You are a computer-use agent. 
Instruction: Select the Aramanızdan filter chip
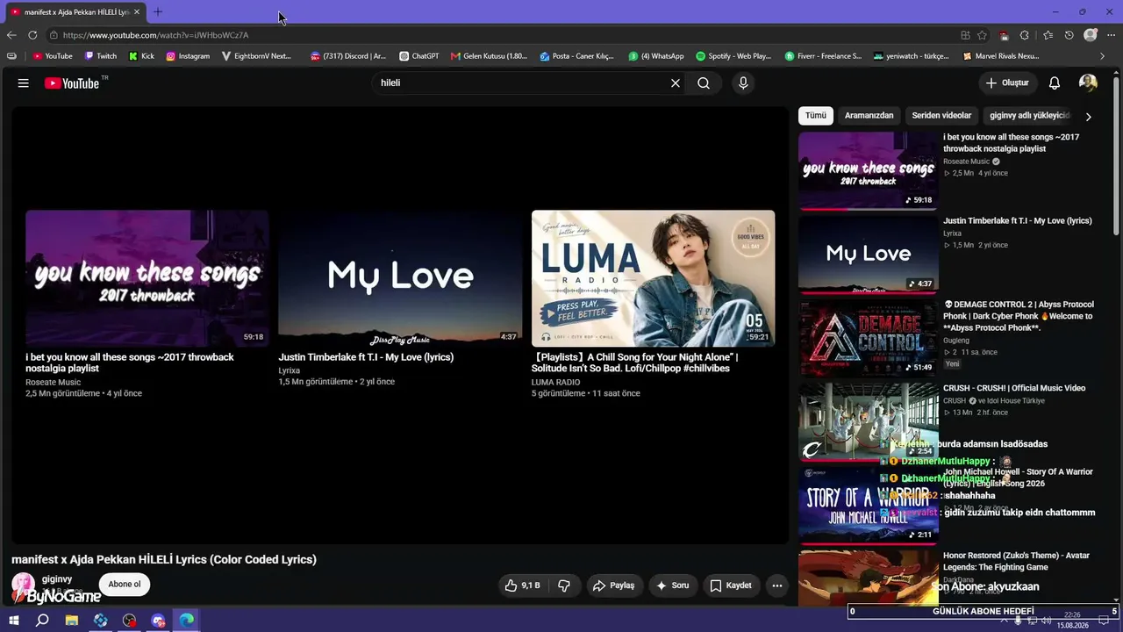[869, 116]
